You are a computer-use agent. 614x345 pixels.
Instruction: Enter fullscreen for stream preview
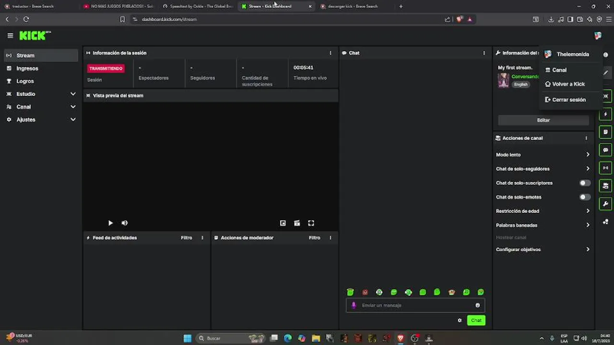coord(311,223)
